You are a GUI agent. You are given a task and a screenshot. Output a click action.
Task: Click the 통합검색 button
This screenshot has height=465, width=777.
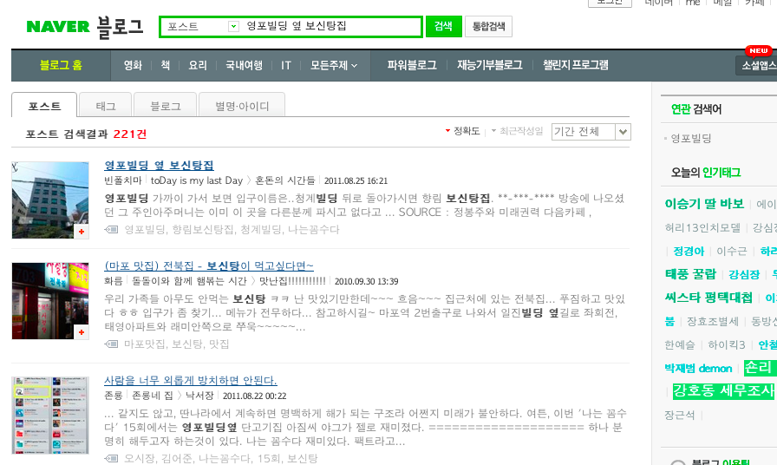pos(488,26)
